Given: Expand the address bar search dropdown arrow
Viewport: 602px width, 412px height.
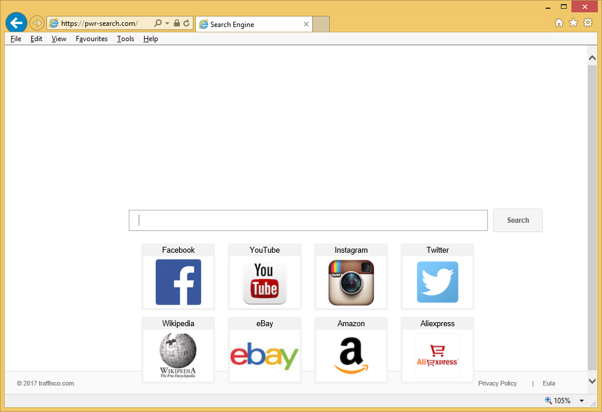Looking at the screenshot, I should point(167,24).
